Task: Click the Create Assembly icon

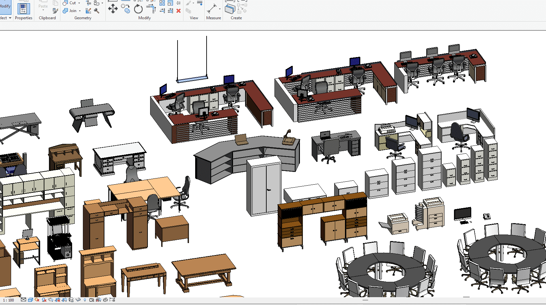Action: click(x=230, y=9)
